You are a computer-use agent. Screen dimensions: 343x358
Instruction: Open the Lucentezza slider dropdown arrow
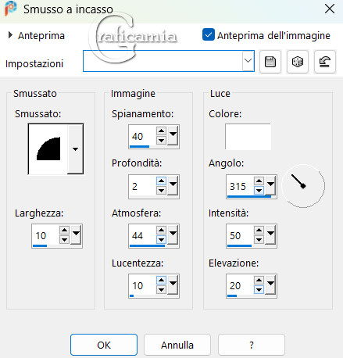click(x=173, y=284)
